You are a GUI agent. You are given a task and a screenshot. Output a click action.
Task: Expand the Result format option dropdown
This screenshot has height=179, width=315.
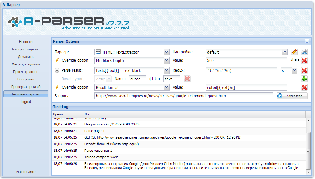click(166, 87)
